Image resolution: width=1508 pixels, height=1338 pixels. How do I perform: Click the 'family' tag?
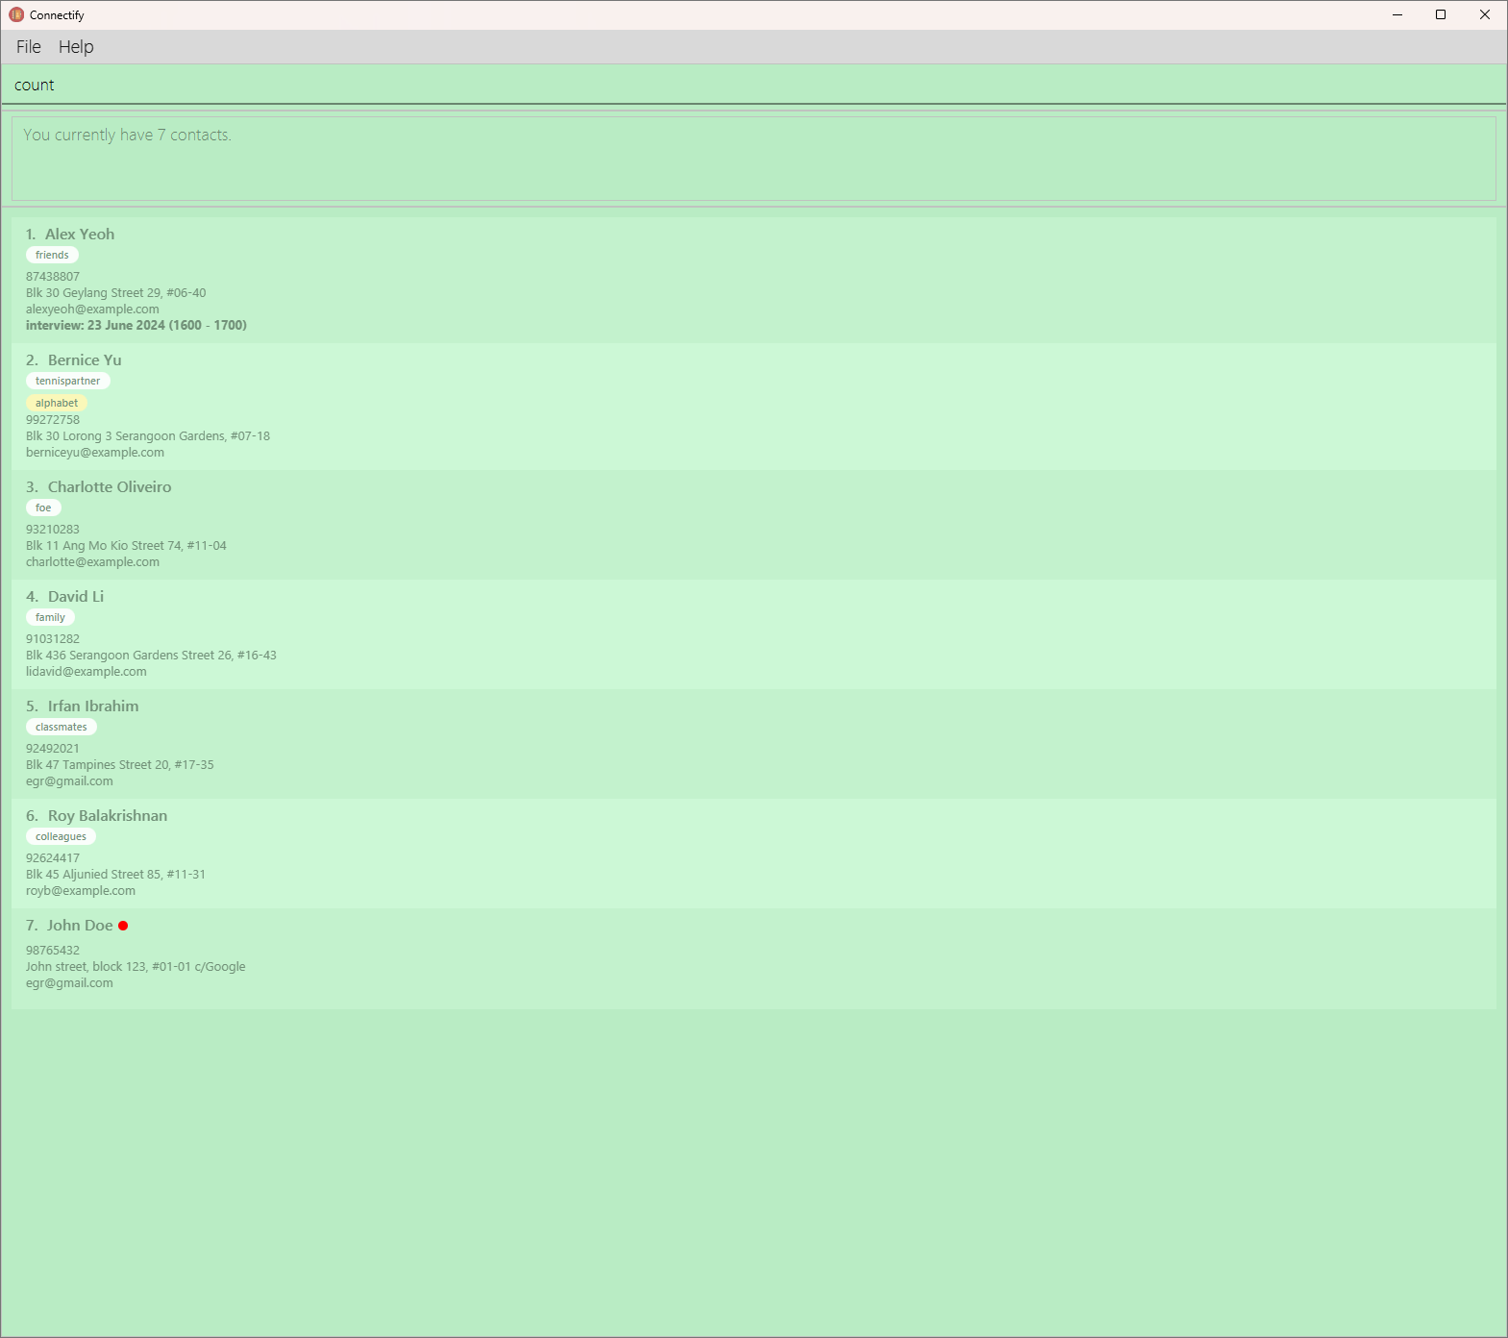click(50, 617)
